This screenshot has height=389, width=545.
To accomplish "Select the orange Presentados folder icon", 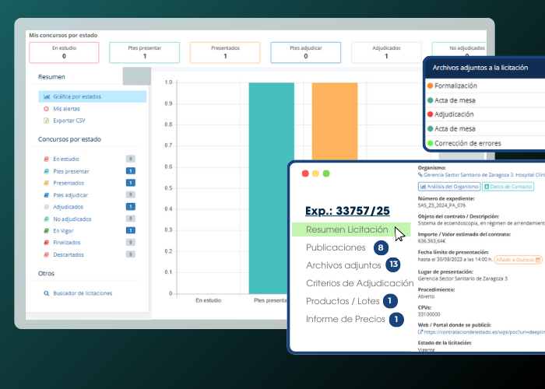I will (47, 183).
